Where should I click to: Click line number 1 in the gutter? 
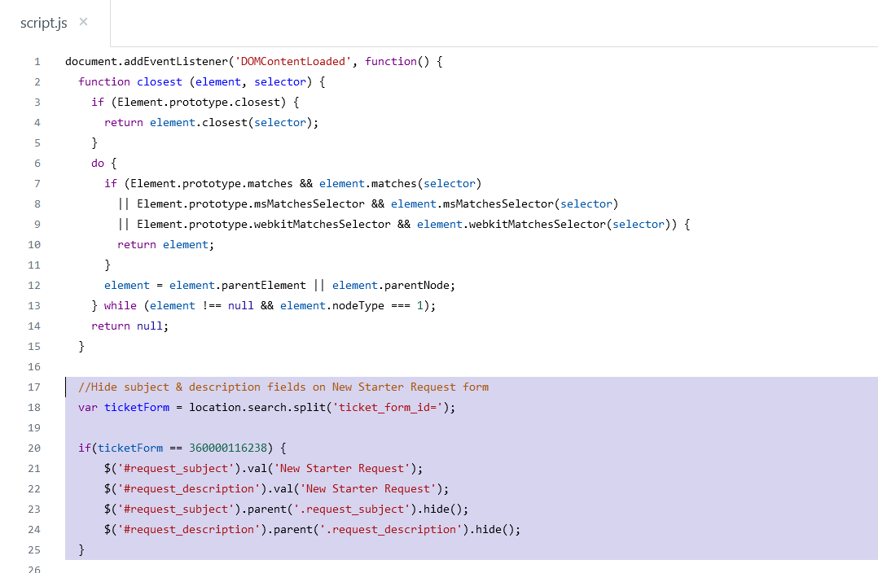coord(37,62)
